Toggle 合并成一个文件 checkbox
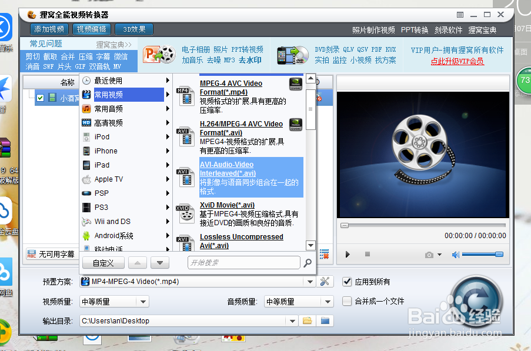This screenshot has width=531, height=351. pyautogui.click(x=347, y=301)
